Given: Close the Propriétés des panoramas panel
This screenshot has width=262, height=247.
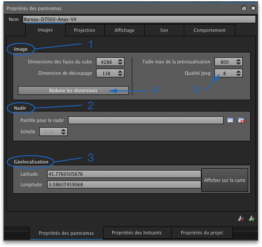Looking at the screenshot, I should coord(253,8).
